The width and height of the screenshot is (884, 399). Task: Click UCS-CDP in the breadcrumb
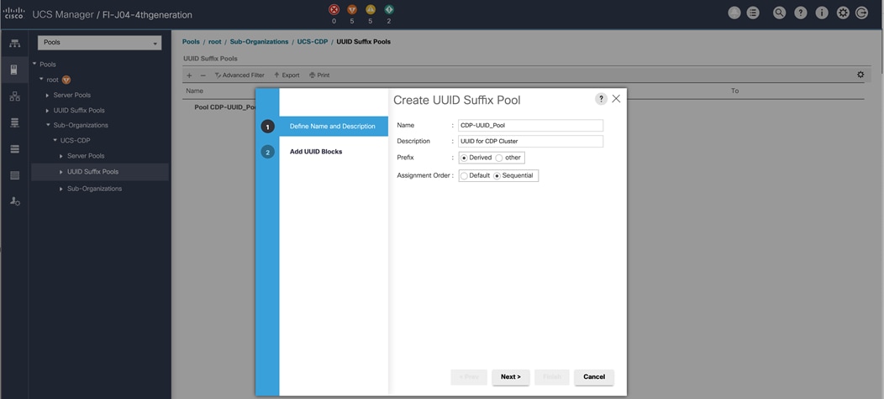(313, 42)
